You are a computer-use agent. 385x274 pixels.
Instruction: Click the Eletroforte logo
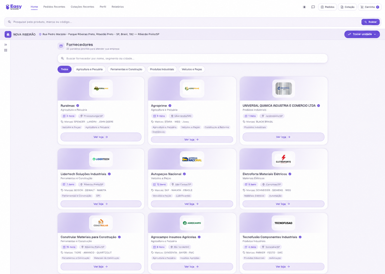283,159
